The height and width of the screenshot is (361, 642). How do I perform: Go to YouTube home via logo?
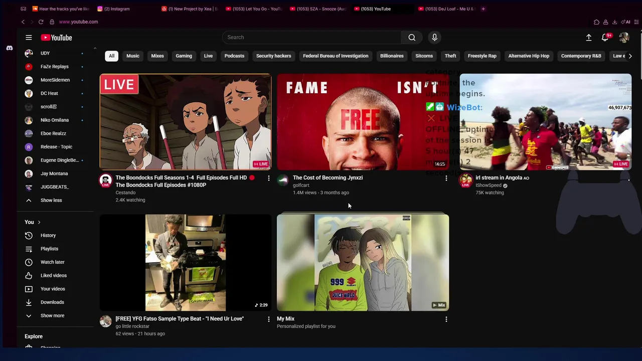point(57,38)
